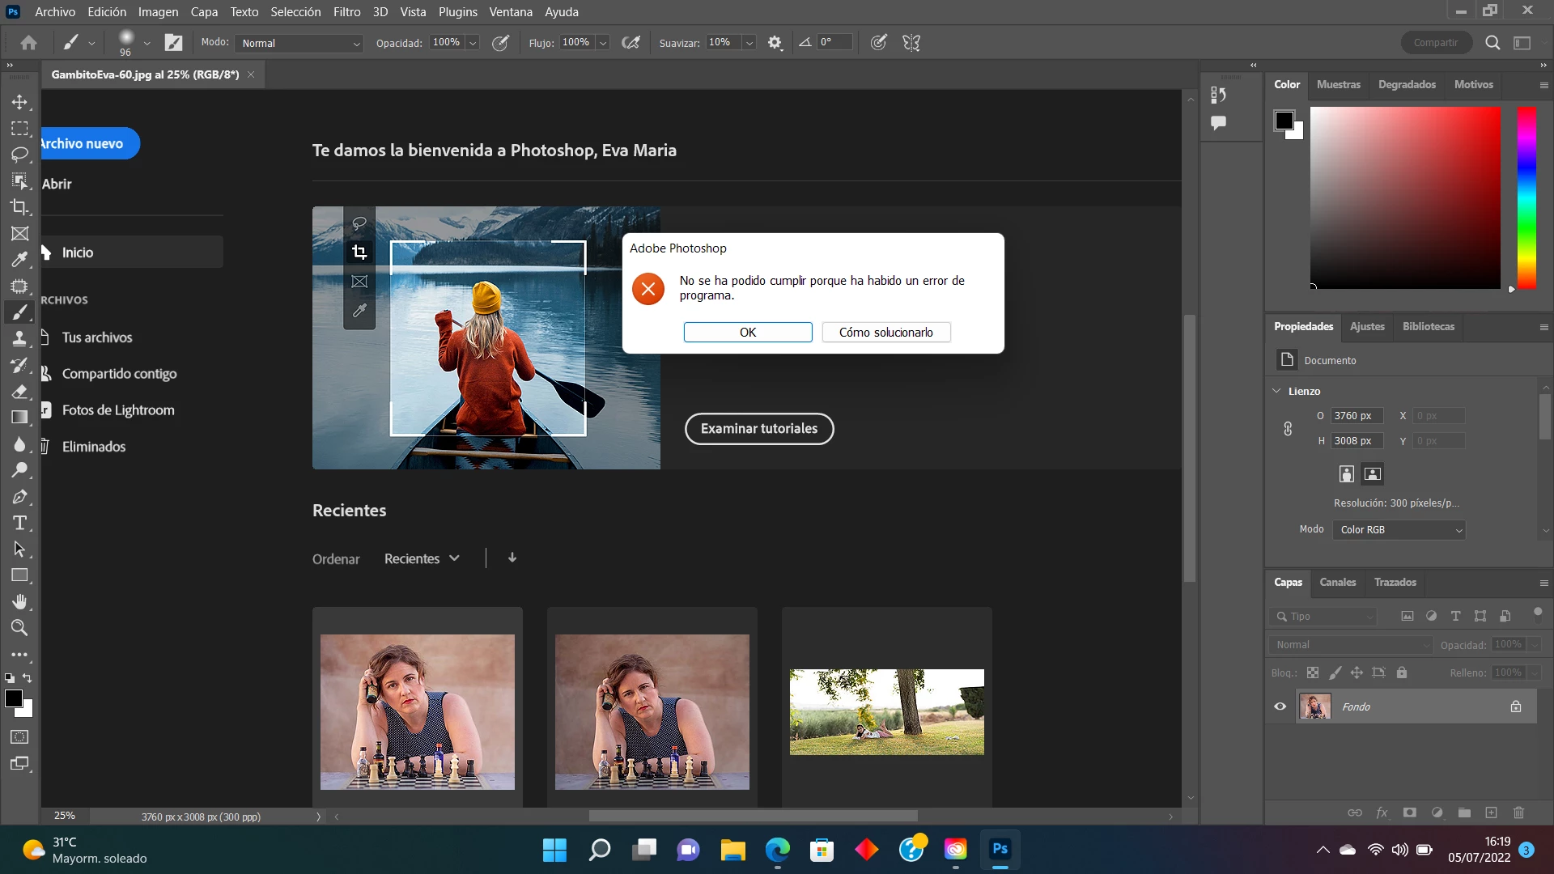Select the Eraser tool

click(x=19, y=392)
